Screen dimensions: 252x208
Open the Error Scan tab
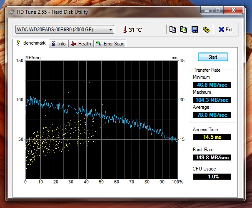point(110,43)
